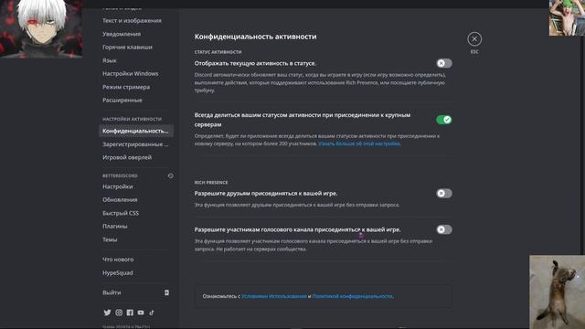The image size is (585, 329).
Task: Click the 'НАСТРОЙКИ АКТИВНОСТИ' sidebar header
Action: tap(132, 119)
